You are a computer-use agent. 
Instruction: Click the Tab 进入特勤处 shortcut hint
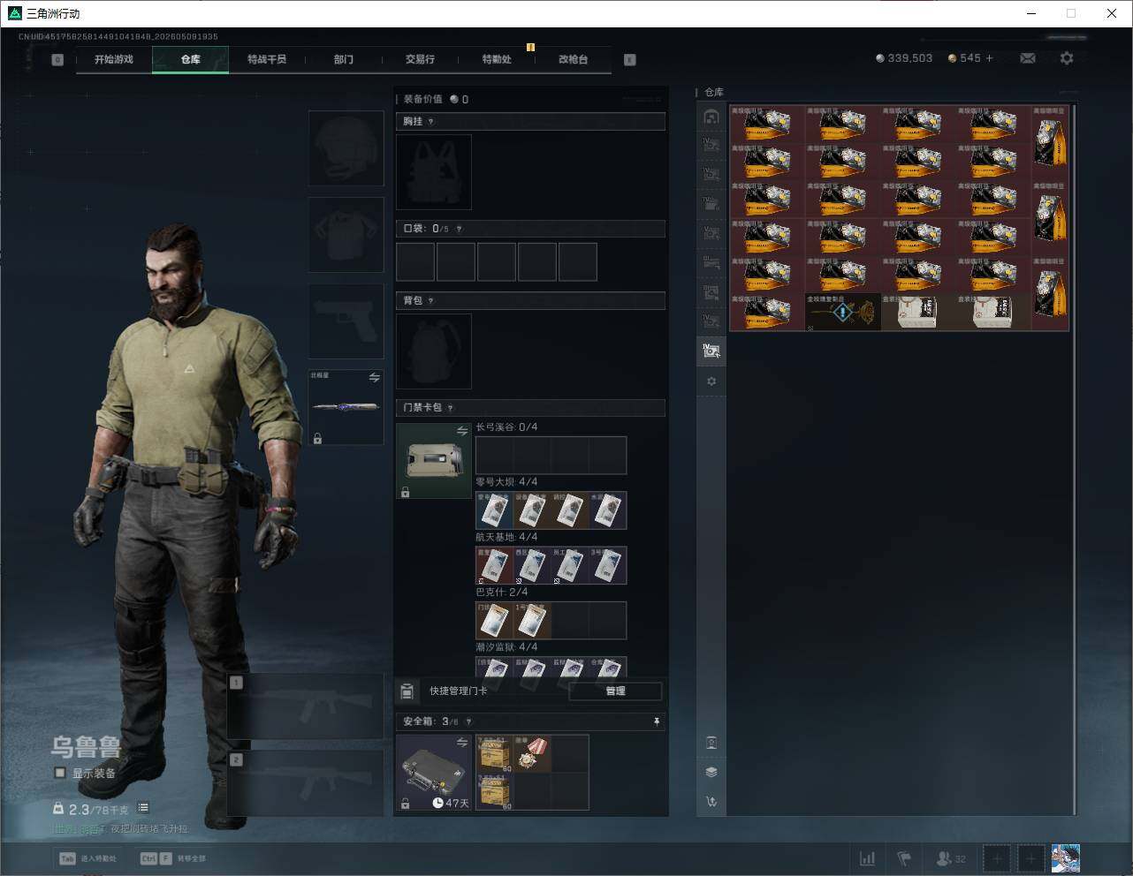[x=87, y=858]
